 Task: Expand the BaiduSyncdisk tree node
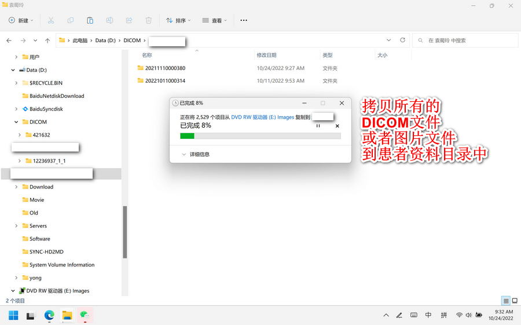click(x=16, y=109)
